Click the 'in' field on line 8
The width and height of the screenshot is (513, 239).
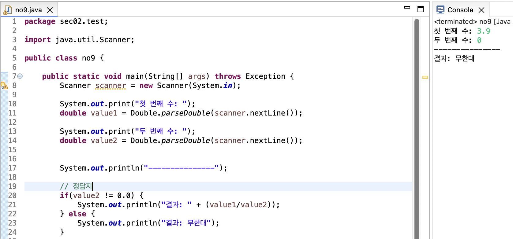tap(228, 86)
